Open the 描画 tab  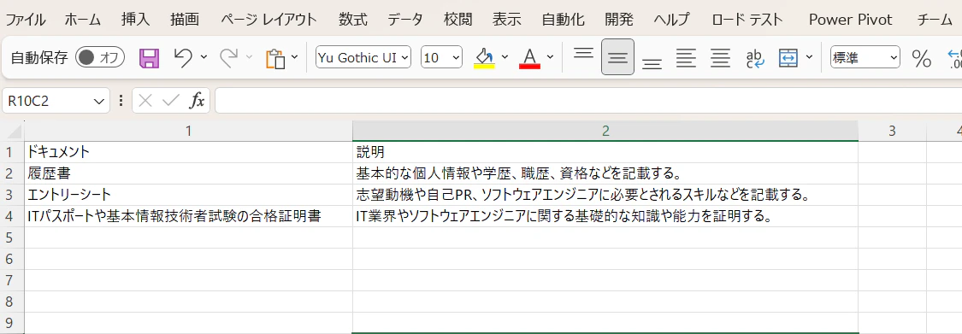tap(185, 20)
